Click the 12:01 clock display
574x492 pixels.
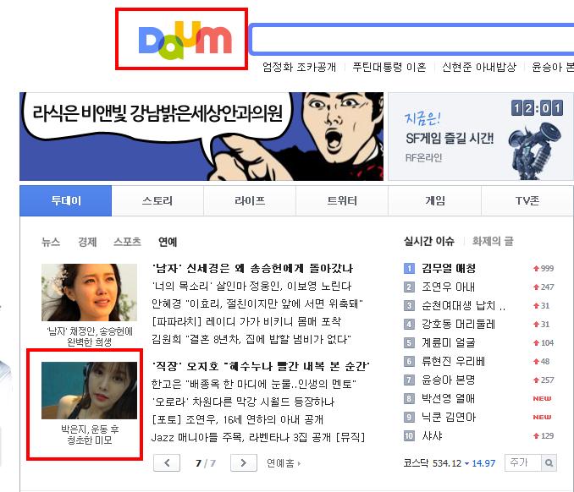[x=537, y=108]
